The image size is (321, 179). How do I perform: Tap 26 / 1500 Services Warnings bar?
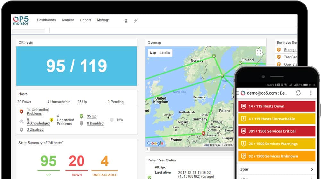(x=277, y=144)
